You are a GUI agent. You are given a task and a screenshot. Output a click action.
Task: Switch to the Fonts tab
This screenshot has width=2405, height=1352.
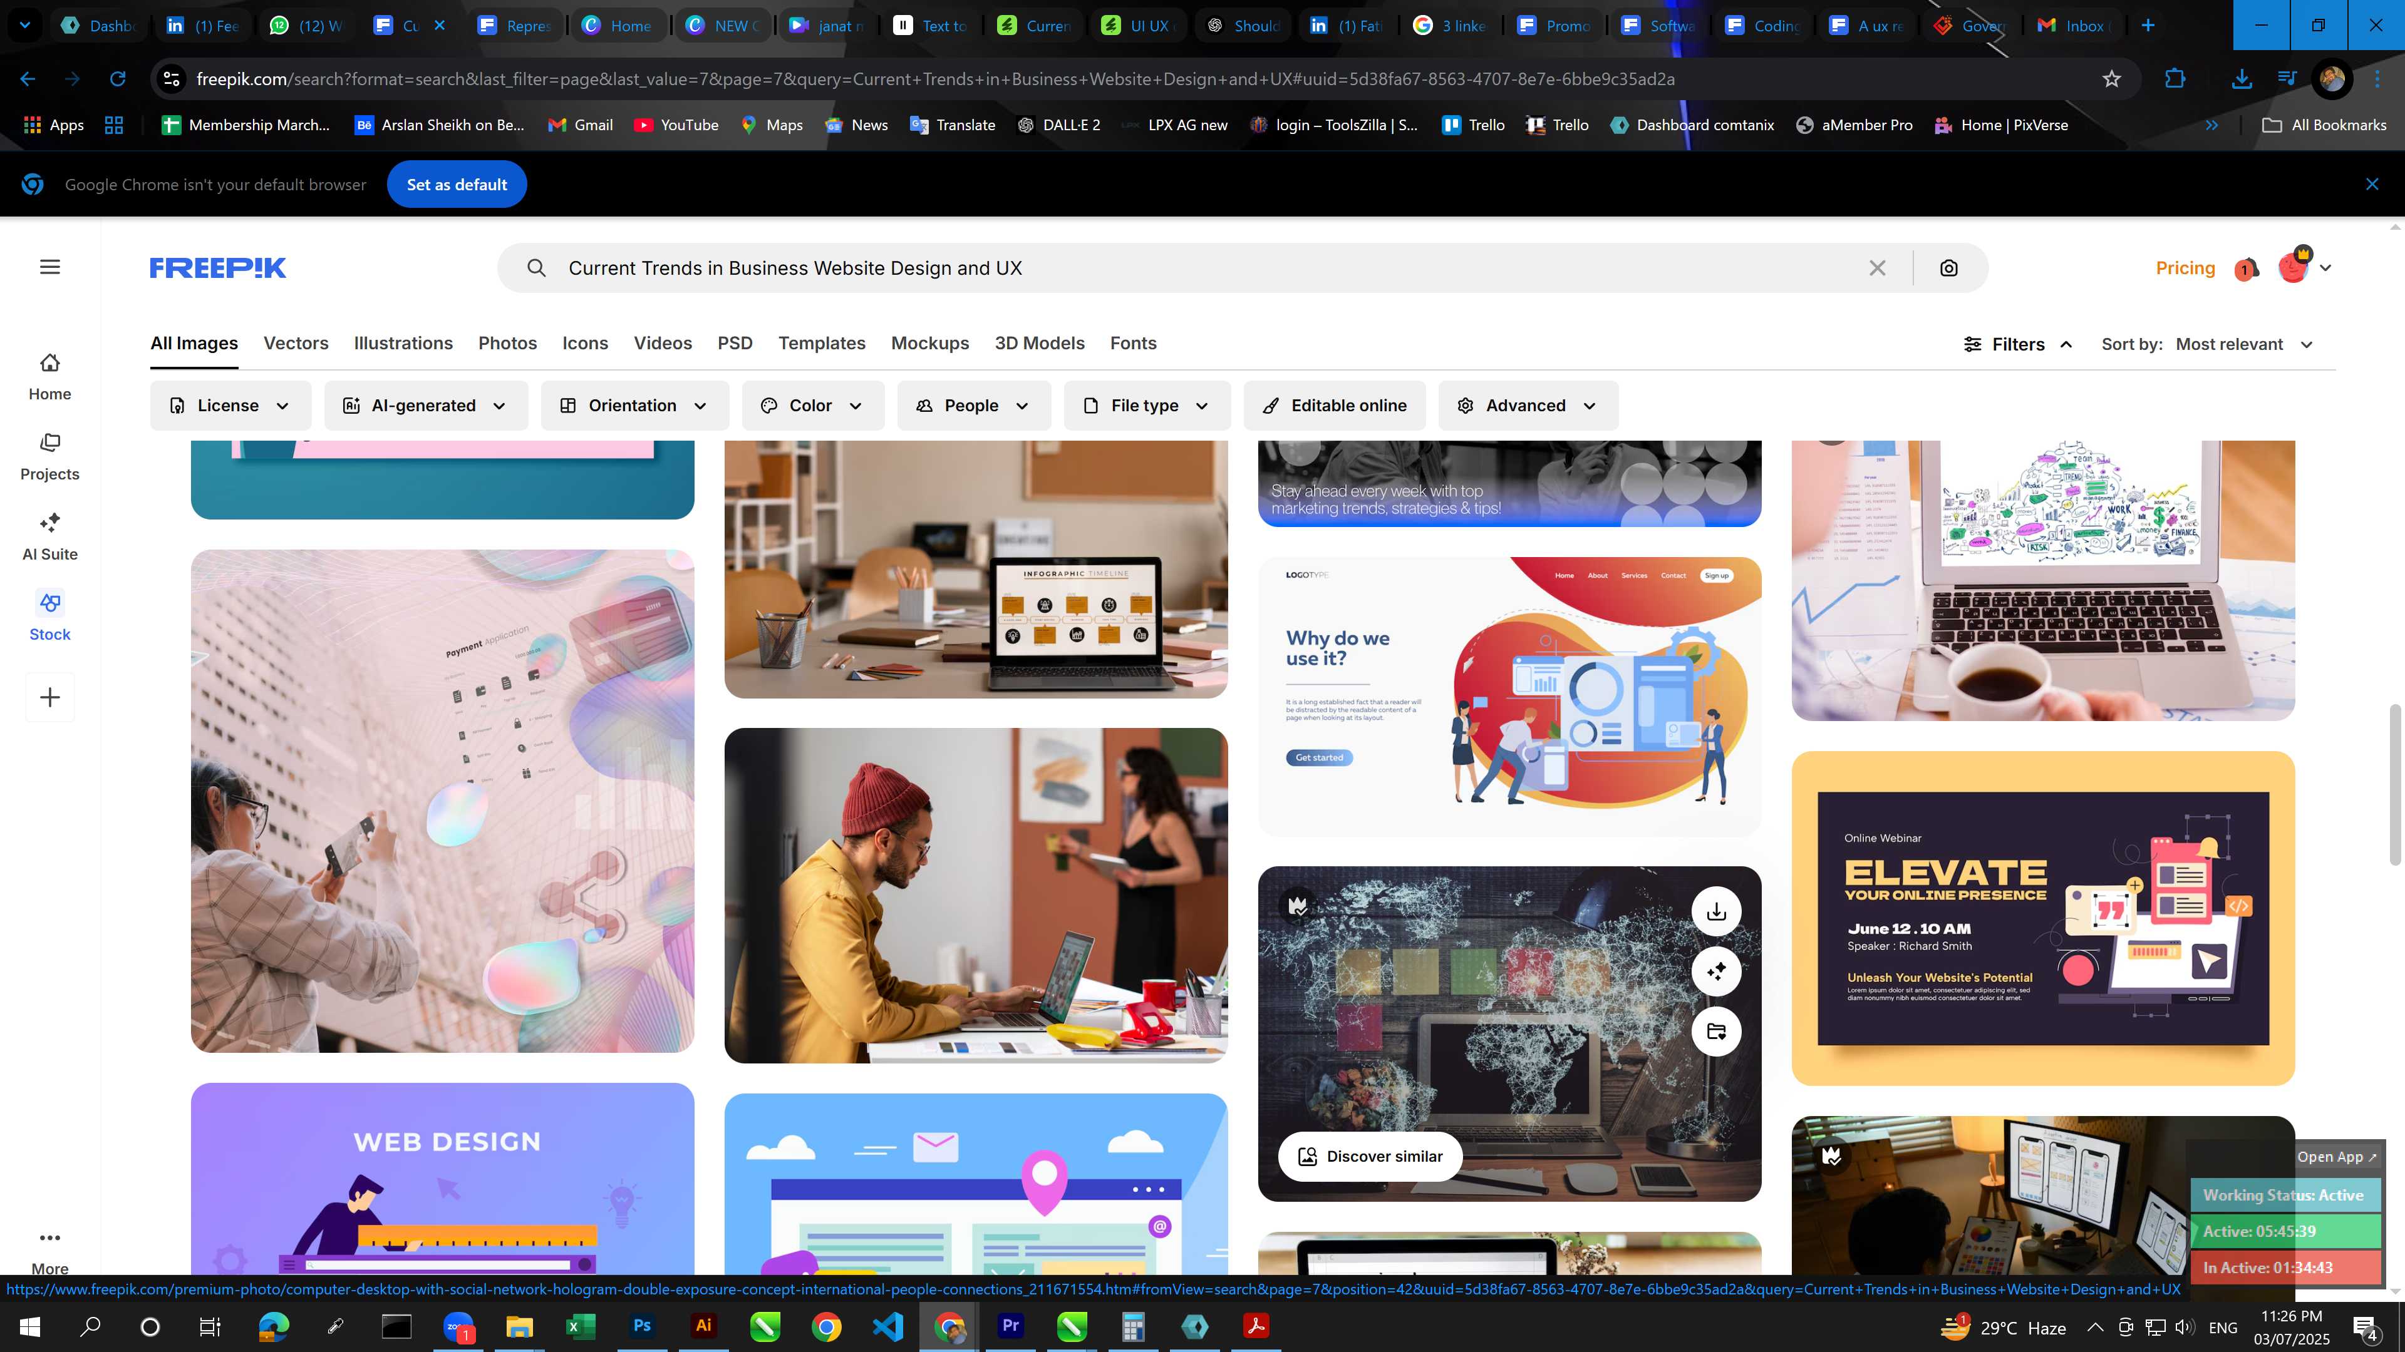click(1134, 344)
